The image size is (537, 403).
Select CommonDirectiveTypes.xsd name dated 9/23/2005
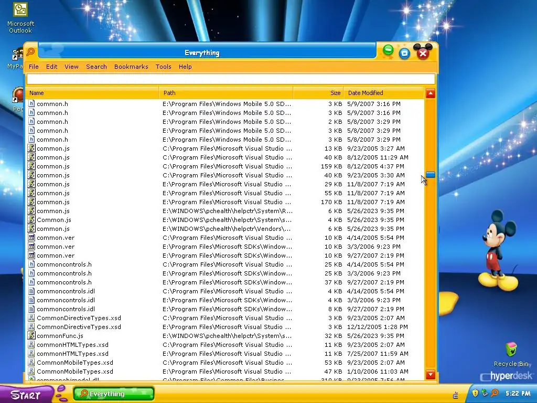tap(79, 317)
